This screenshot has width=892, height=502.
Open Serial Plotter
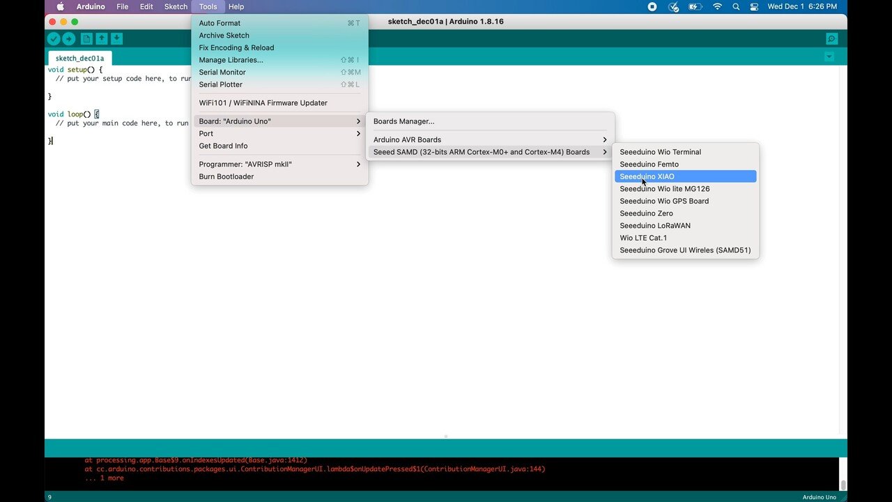coord(279,84)
